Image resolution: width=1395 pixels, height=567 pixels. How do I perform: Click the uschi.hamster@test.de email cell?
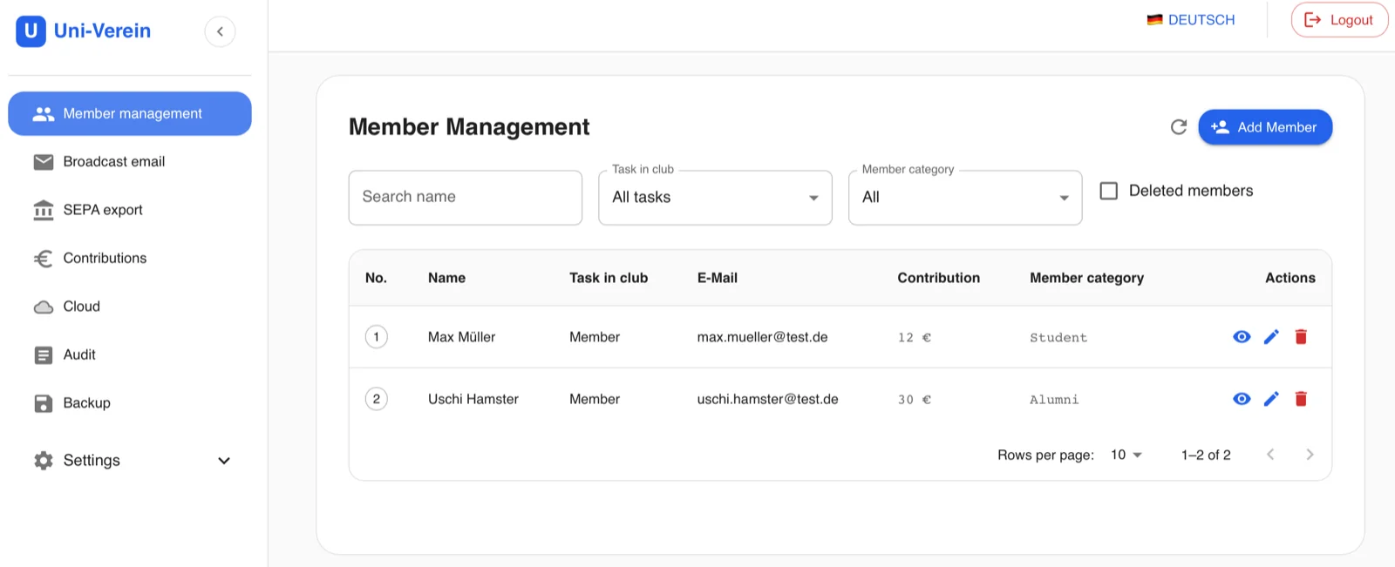coord(767,399)
